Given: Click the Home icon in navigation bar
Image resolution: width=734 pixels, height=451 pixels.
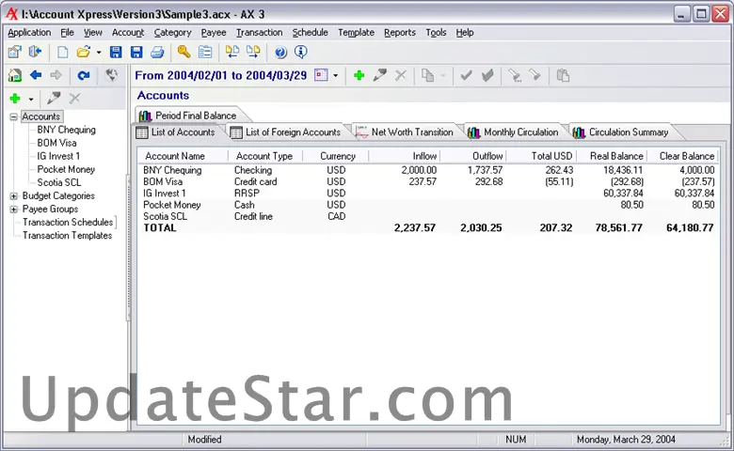Looking at the screenshot, I should pyautogui.click(x=15, y=75).
